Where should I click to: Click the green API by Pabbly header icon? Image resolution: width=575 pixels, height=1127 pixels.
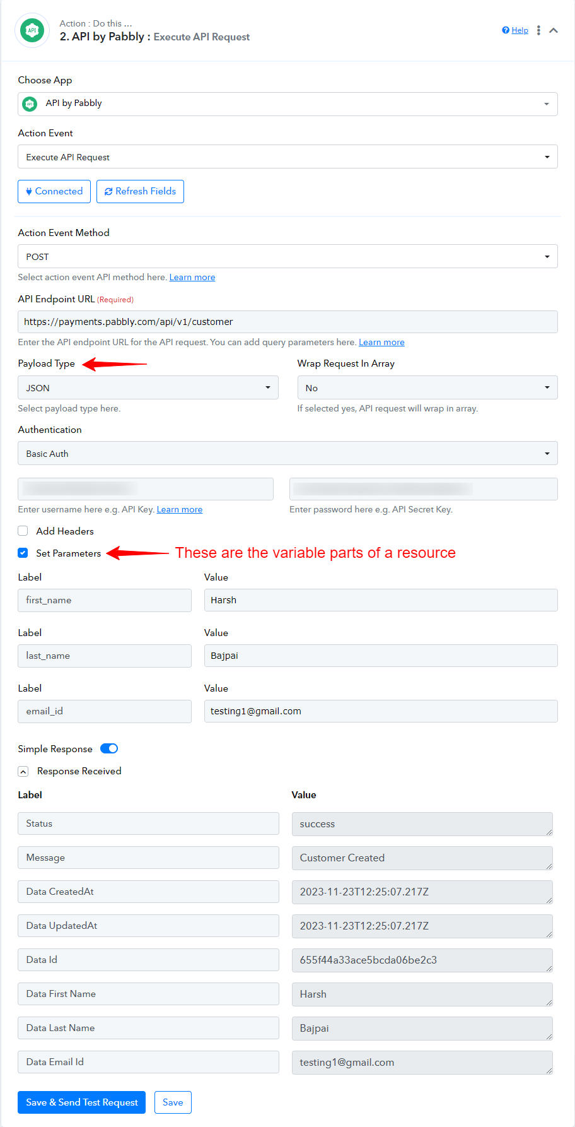click(32, 30)
